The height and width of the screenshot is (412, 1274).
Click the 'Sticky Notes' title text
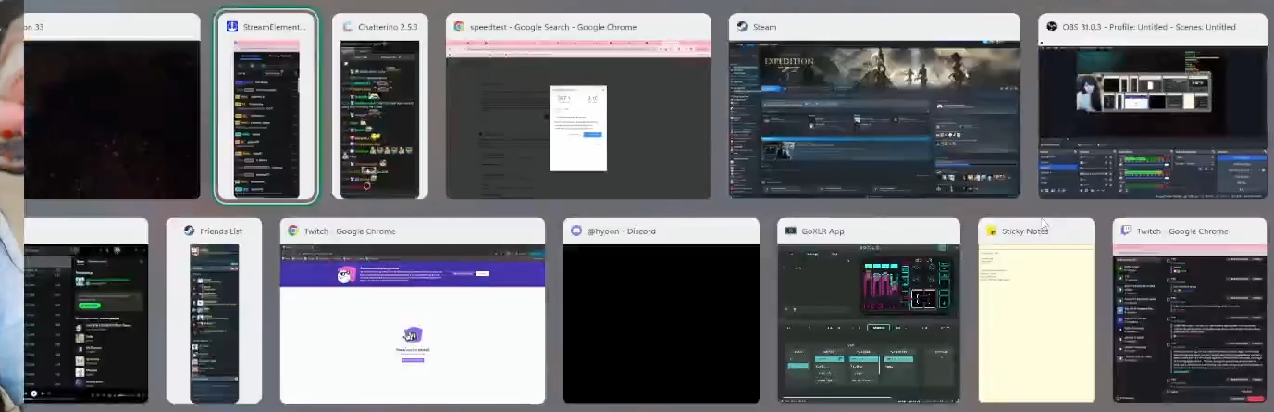point(1025,231)
